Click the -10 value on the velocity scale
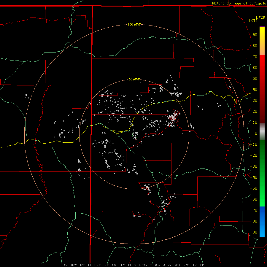This screenshot has height=267, width=267. [x=254, y=144]
